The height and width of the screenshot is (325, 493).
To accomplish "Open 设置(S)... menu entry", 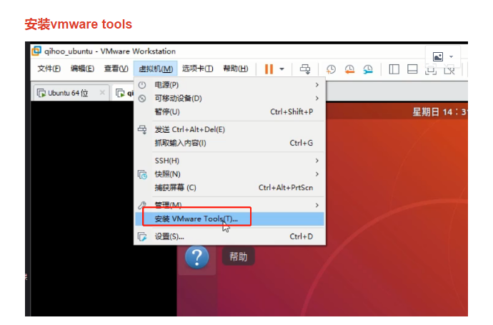I will coord(229,236).
